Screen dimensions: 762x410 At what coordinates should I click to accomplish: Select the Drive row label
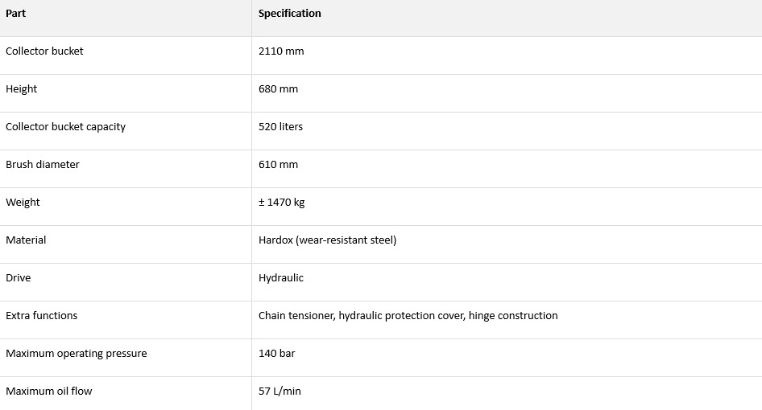pos(18,278)
